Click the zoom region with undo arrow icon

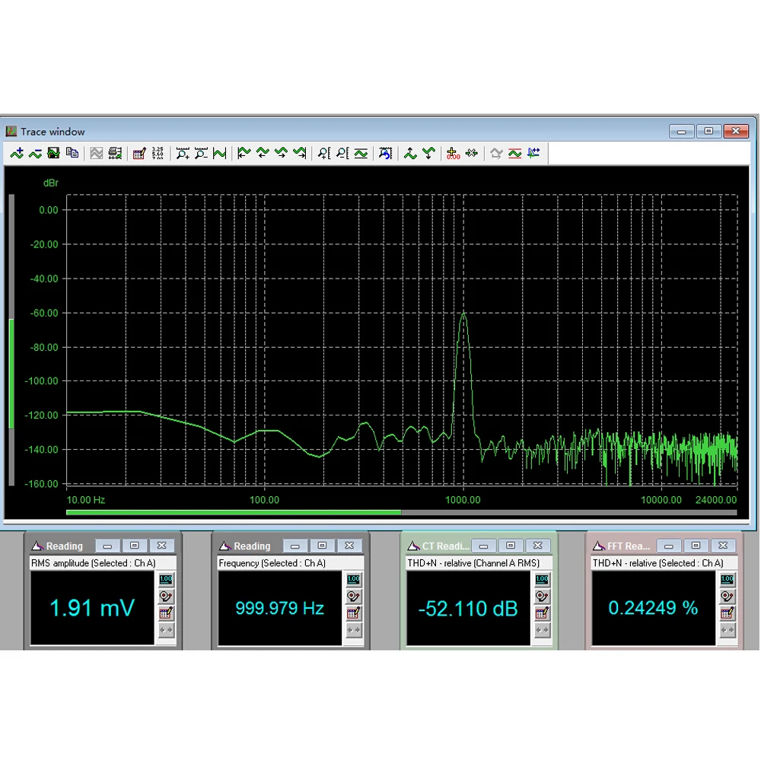pyautogui.click(x=385, y=154)
